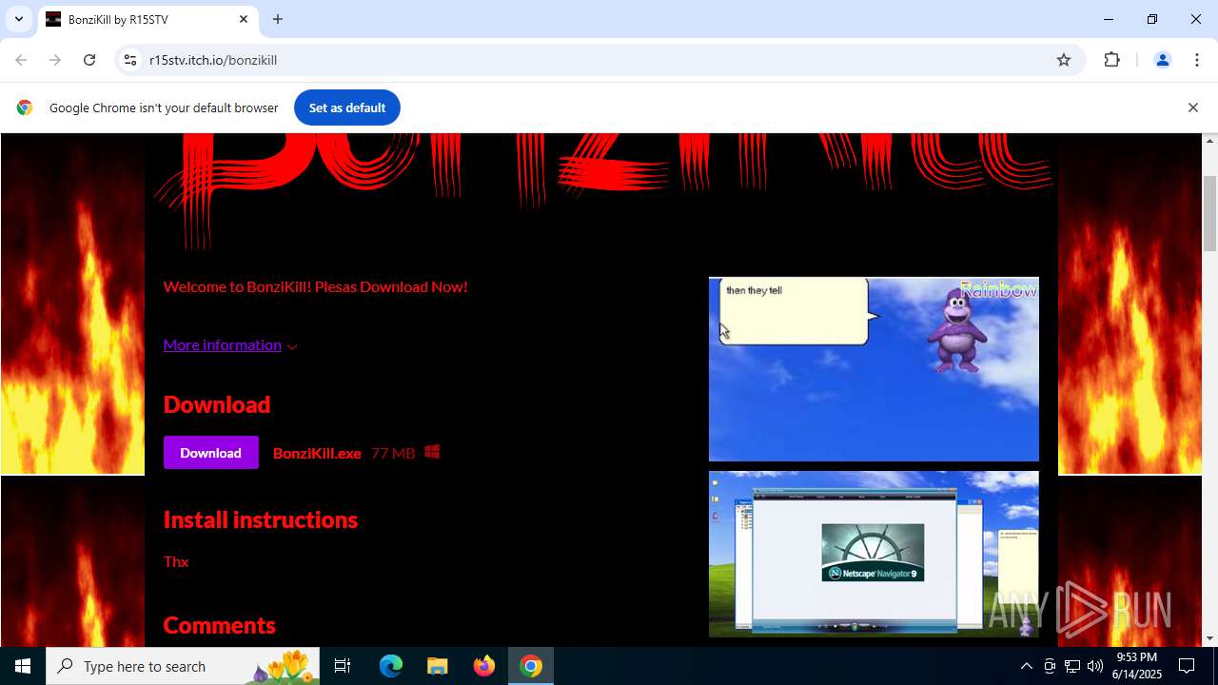The width and height of the screenshot is (1218, 685).
Task: Click the 77 MB file size text
Action: (x=393, y=453)
